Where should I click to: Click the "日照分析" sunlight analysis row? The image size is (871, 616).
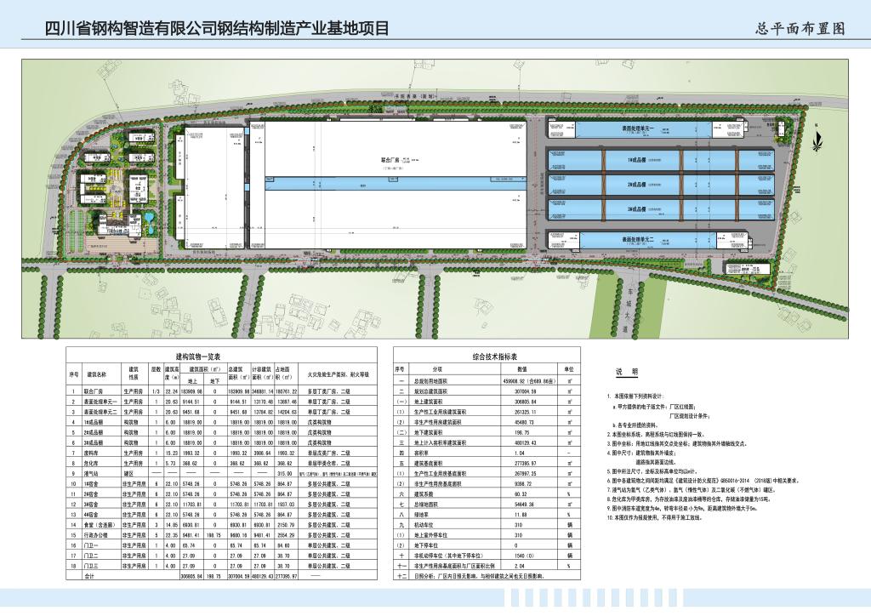coord(487,577)
